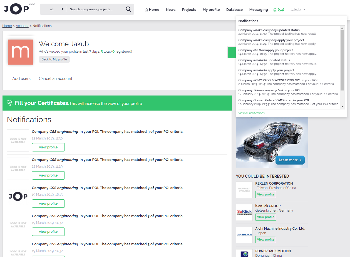
Task: Open Aichi Machine Industry Co., Ltd. name
Action: pos(280,229)
